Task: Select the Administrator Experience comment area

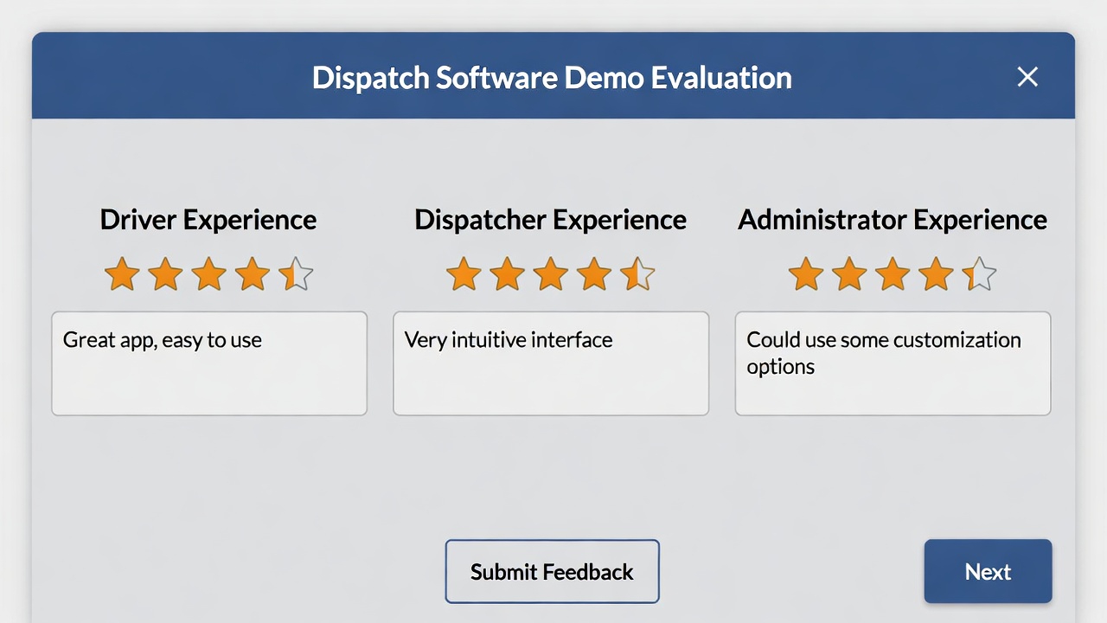Action: (x=893, y=363)
